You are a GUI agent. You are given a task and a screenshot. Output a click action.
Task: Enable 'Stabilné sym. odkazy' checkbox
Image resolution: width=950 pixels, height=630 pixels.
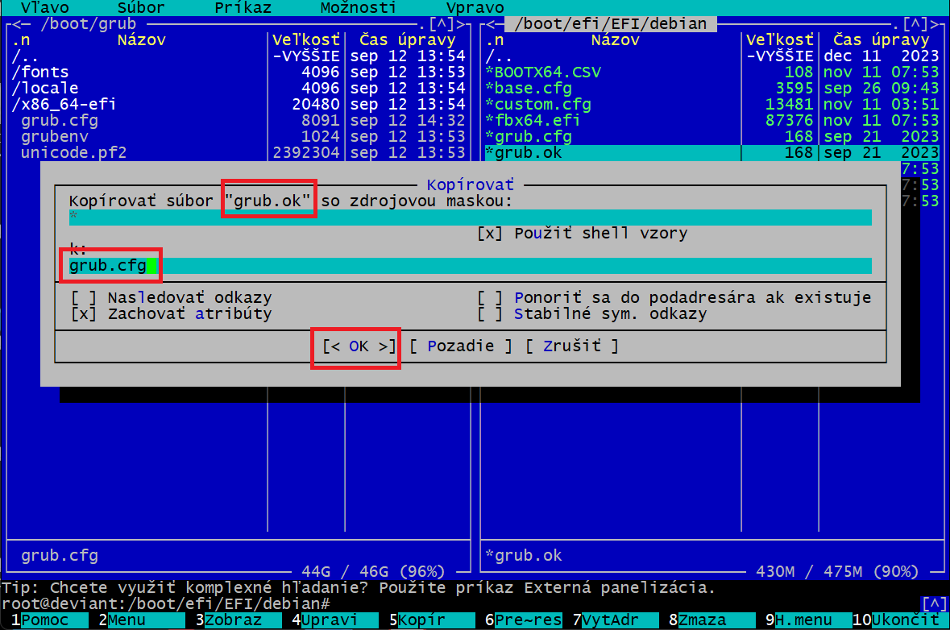(490, 314)
